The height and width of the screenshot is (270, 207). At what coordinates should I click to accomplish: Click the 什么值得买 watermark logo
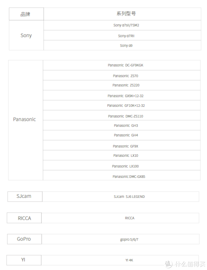pyautogui.click(x=185, y=264)
